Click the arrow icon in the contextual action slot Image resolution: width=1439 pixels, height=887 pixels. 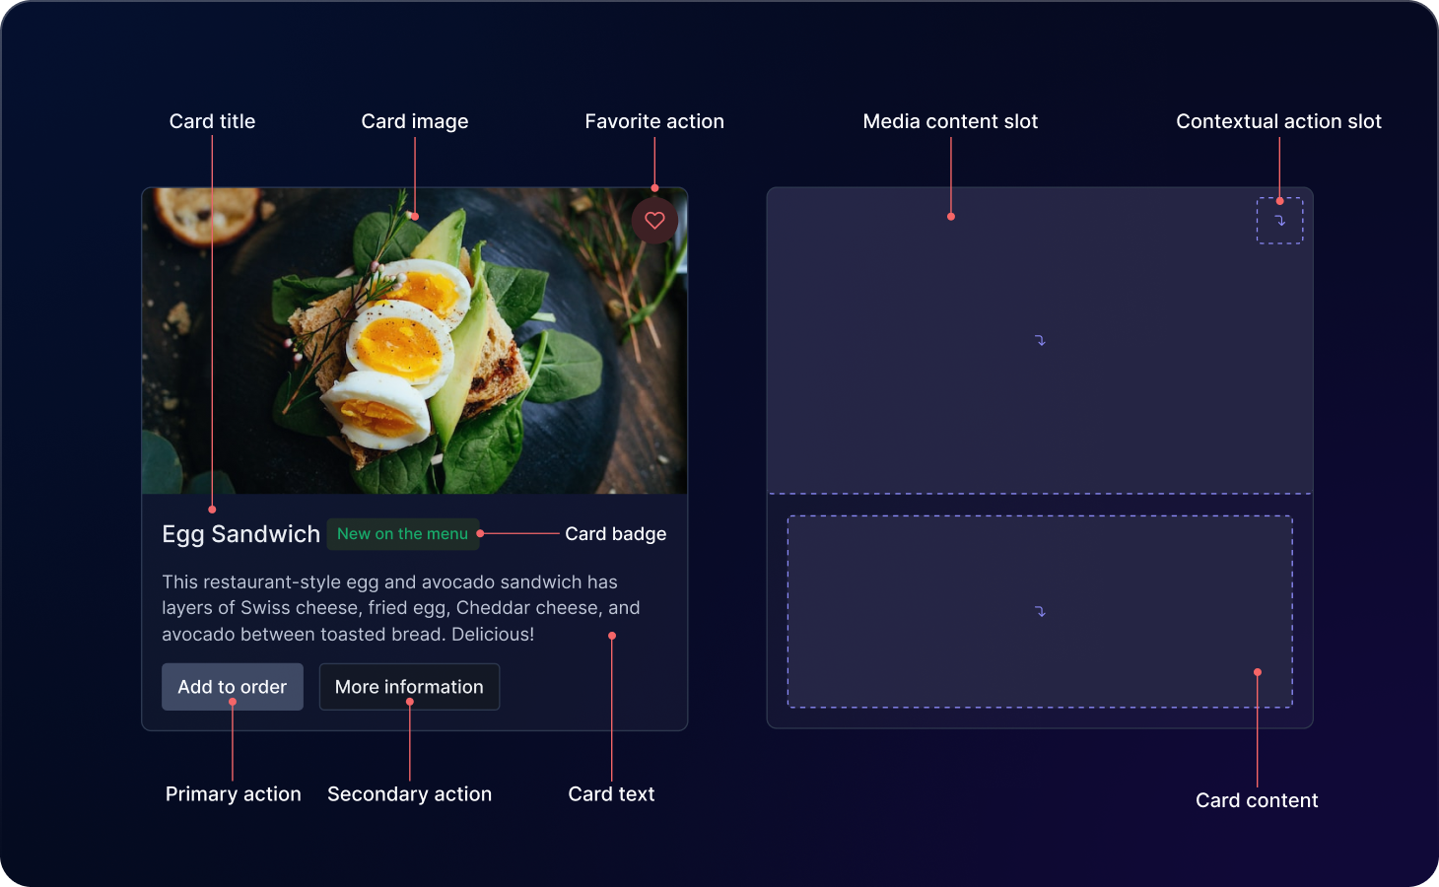point(1279,221)
